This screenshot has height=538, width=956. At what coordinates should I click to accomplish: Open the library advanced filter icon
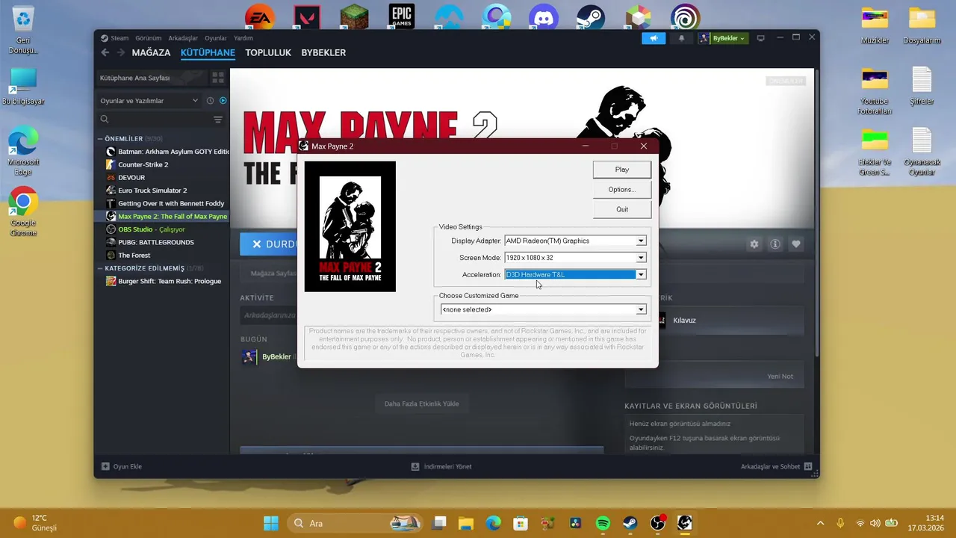218,120
